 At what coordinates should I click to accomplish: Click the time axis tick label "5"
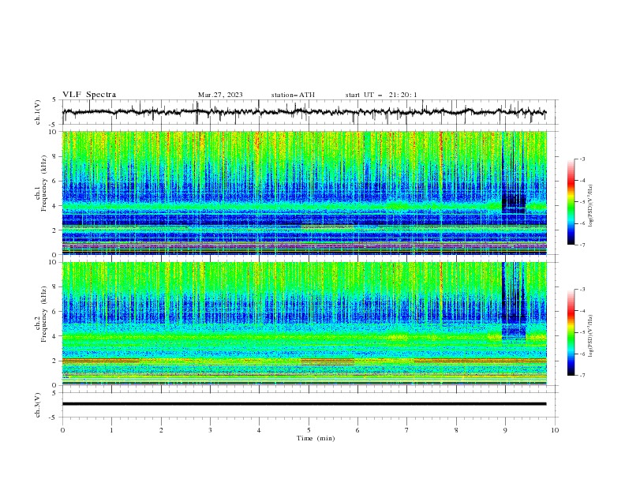coord(309,430)
